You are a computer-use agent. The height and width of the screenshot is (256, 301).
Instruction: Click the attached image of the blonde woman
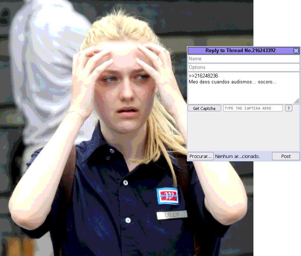127,128
